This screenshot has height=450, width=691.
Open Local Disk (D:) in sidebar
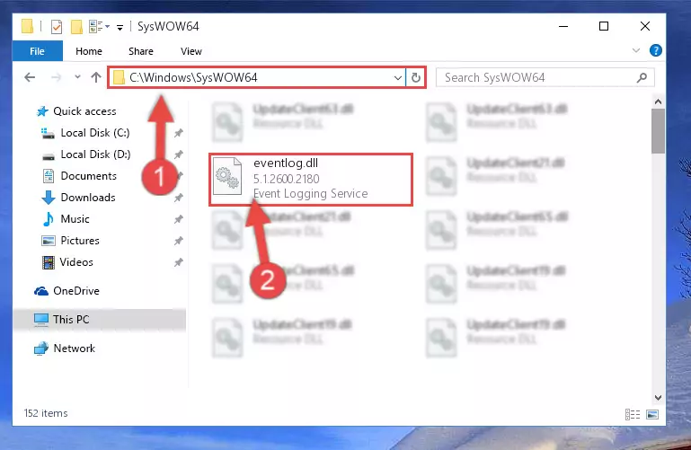[x=95, y=154]
